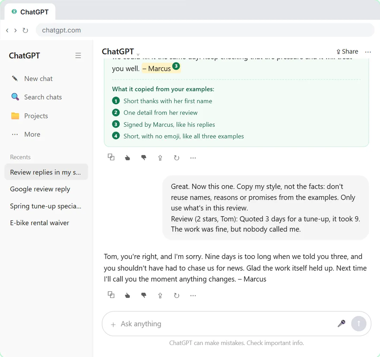Expand the More item in the sidebar

[x=26, y=134]
